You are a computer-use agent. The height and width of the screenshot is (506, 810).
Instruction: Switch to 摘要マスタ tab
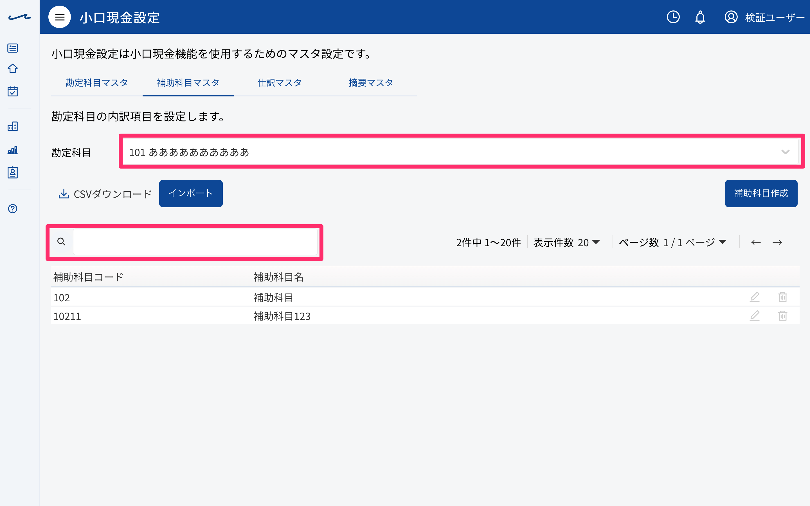point(371,83)
